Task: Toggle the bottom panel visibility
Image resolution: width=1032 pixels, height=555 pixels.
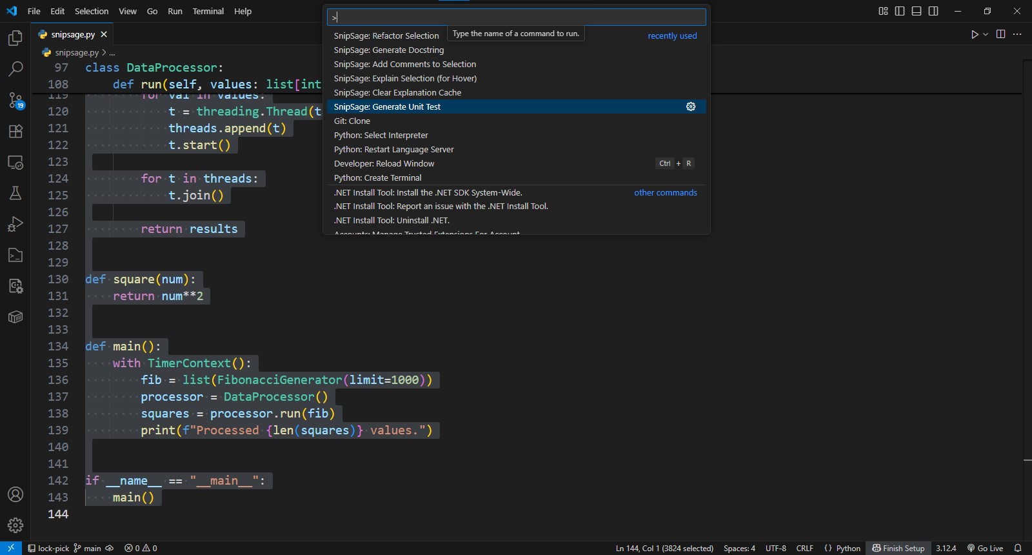Action: click(x=917, y=11)
